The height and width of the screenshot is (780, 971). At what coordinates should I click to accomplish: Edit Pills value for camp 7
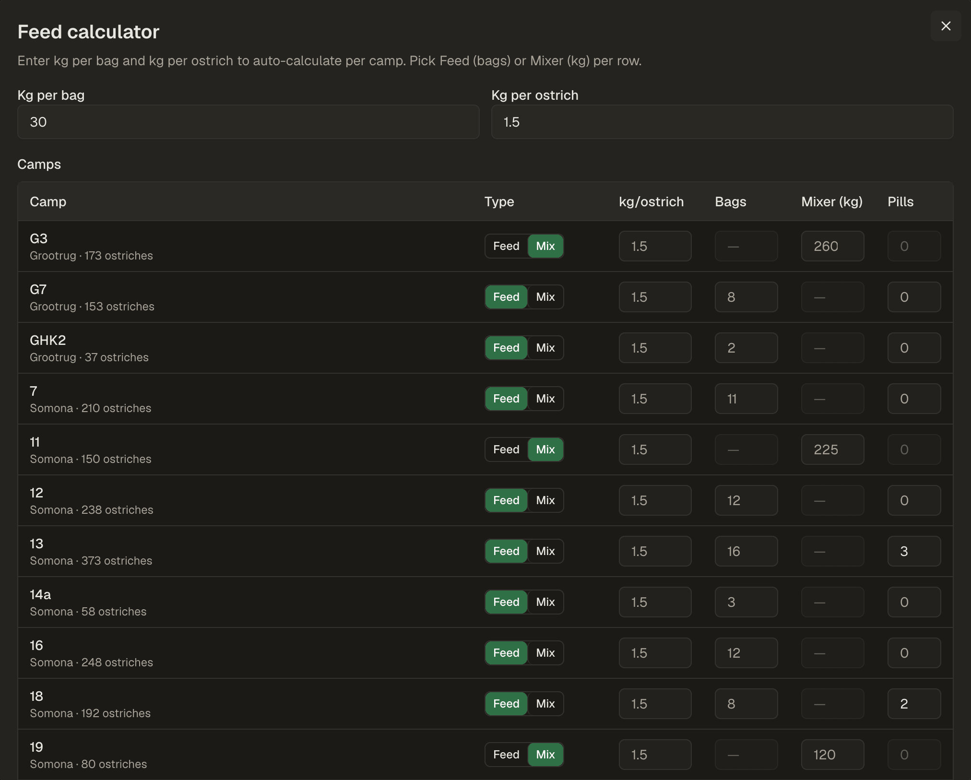[x=914, y=399]
